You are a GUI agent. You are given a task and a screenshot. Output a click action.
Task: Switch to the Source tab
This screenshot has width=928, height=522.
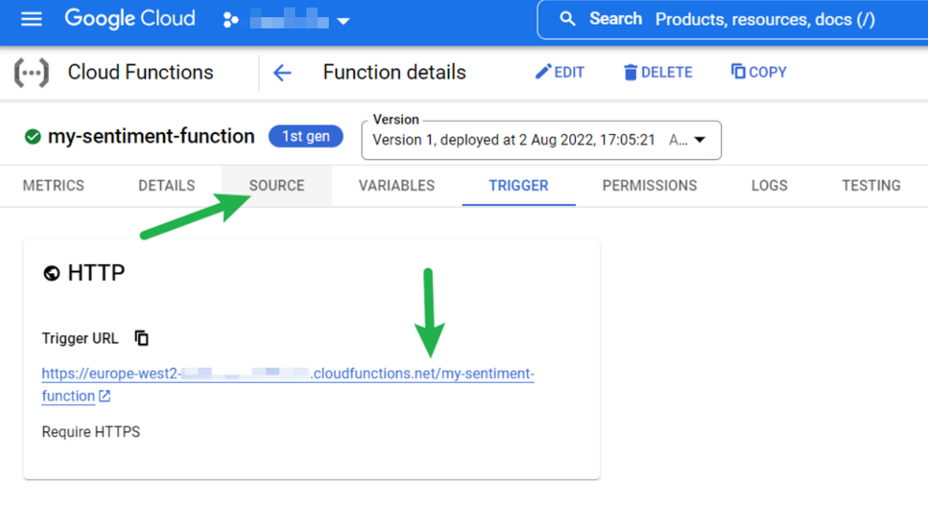(276, 185)
